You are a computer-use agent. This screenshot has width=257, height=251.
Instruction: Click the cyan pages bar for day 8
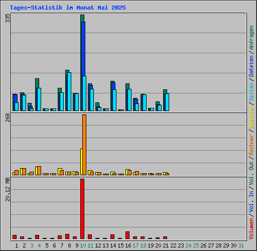tap(69, 91)
